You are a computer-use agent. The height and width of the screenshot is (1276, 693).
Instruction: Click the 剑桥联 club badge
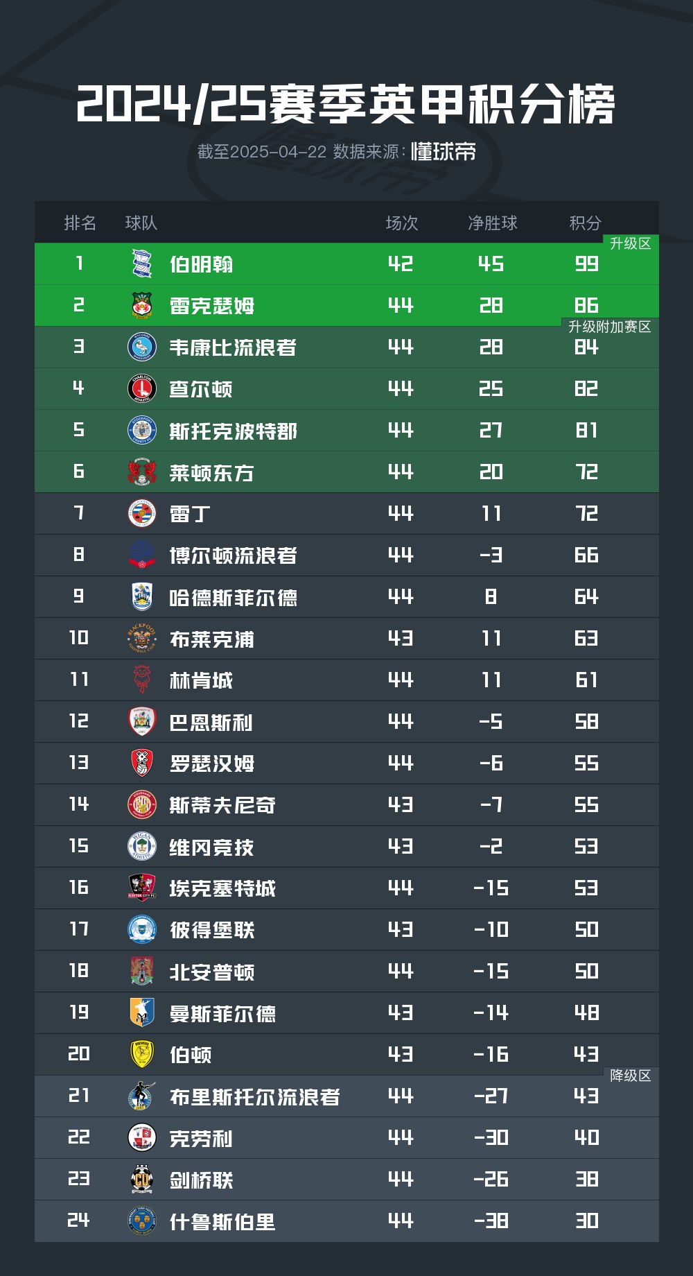[142, 1179]
